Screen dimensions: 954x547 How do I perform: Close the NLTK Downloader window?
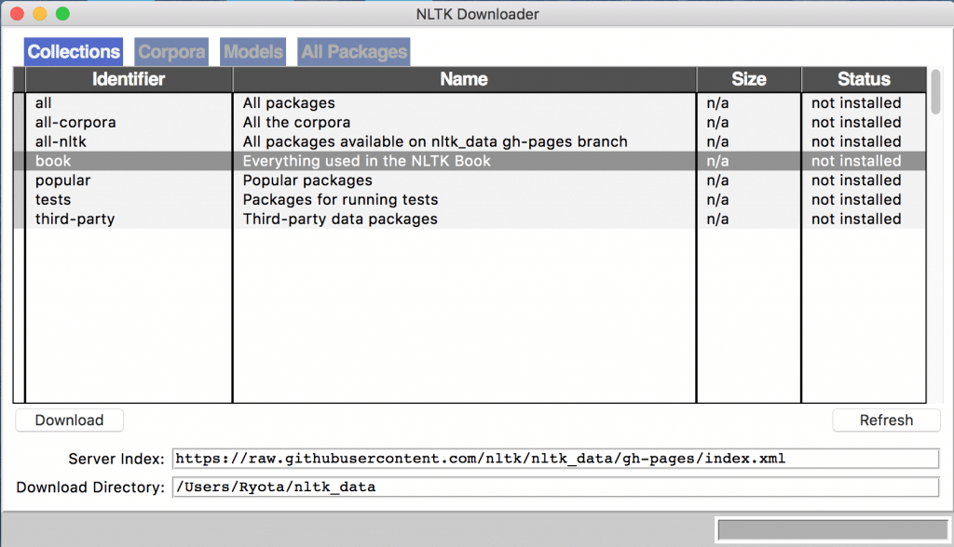(17, 13)
